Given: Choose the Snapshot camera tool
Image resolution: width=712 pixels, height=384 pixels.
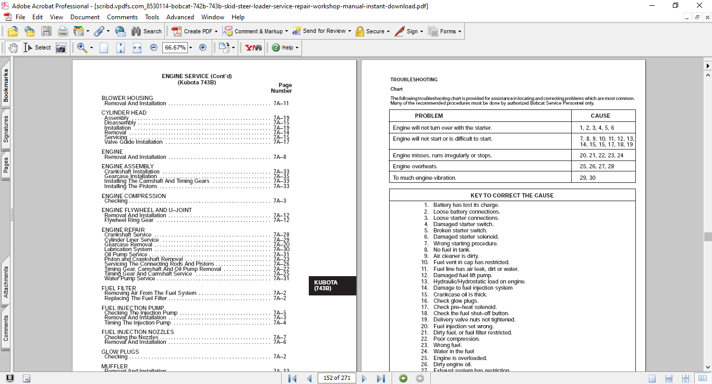Looking at the screenshot, I should pyautogui.click(x=61, y=47).
